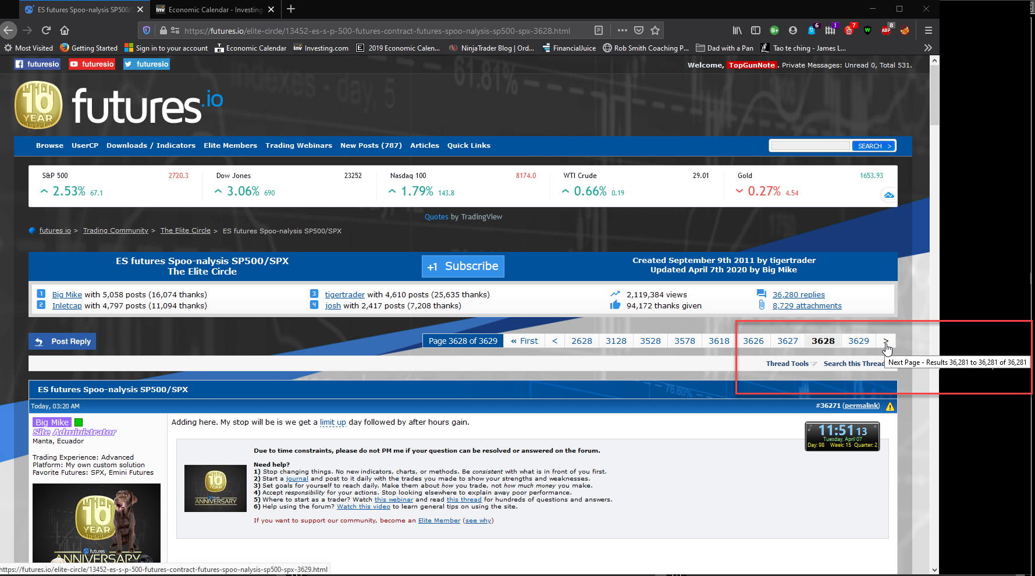Go to the previous page arrow in pagination
1035x576 pixels.
coord(555,341)
